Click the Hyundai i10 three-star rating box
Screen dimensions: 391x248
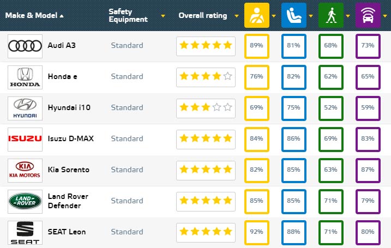point(206,108)
